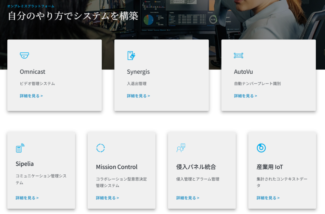Follow 詳細を見る link in Mission Control card
325x214 pixels.
107,198
